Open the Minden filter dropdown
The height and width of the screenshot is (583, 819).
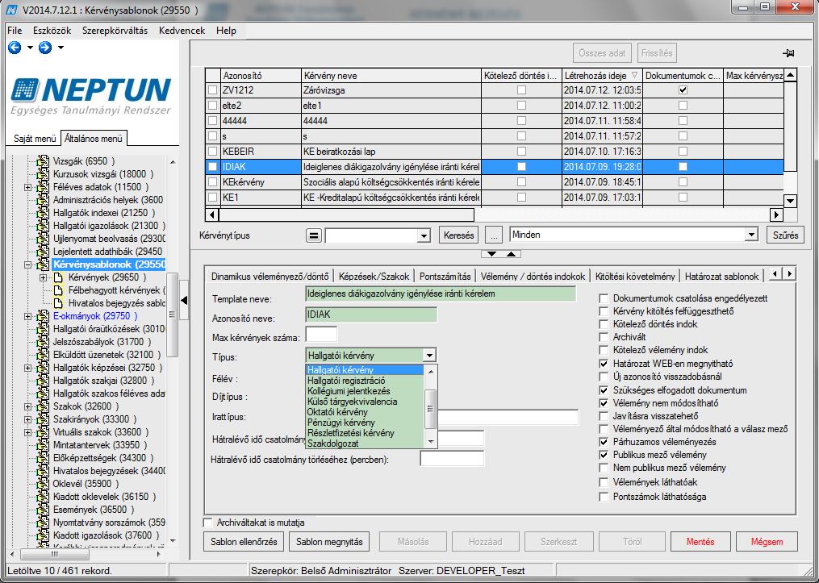[751, 235]
